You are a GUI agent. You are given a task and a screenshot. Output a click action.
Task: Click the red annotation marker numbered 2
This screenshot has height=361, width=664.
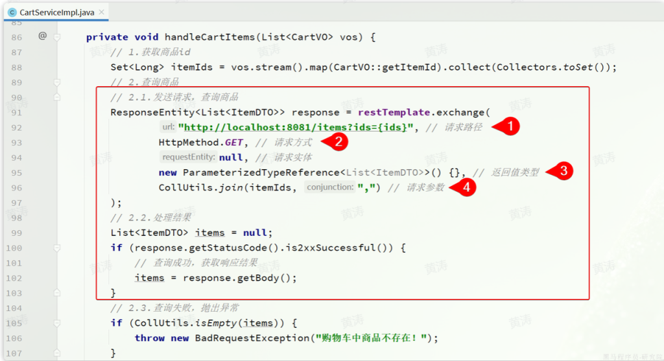[x=338, y=142]
